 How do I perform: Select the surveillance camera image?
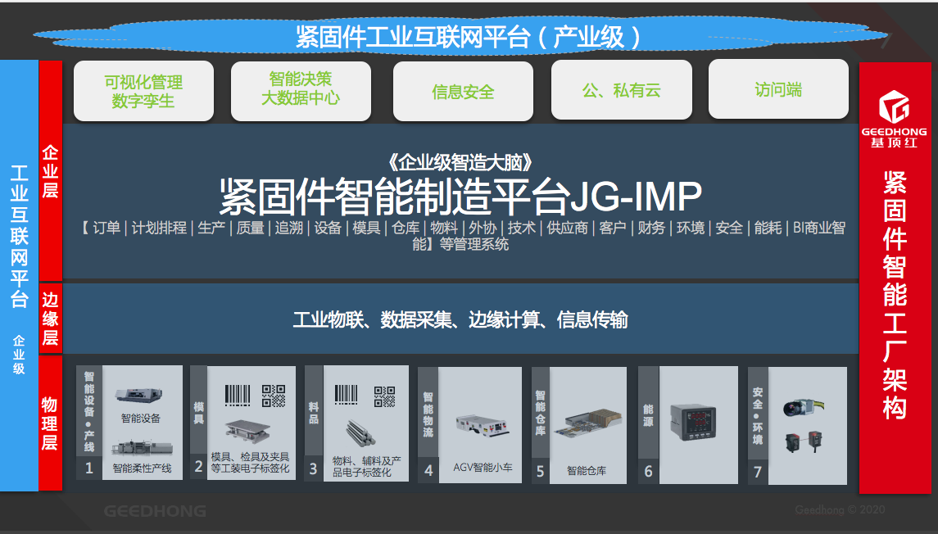(x=802, y=407)
